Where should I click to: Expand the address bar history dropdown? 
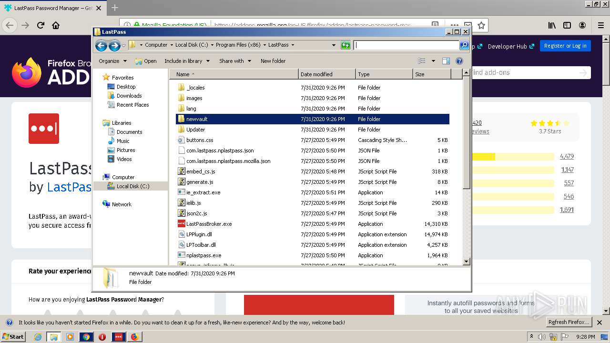click(x=334, y=45)
